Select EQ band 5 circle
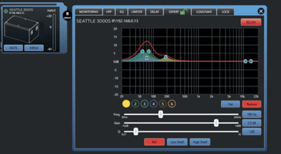Image resolution: width=281 pixels, height=154 pixels. (x=163, y=104)
